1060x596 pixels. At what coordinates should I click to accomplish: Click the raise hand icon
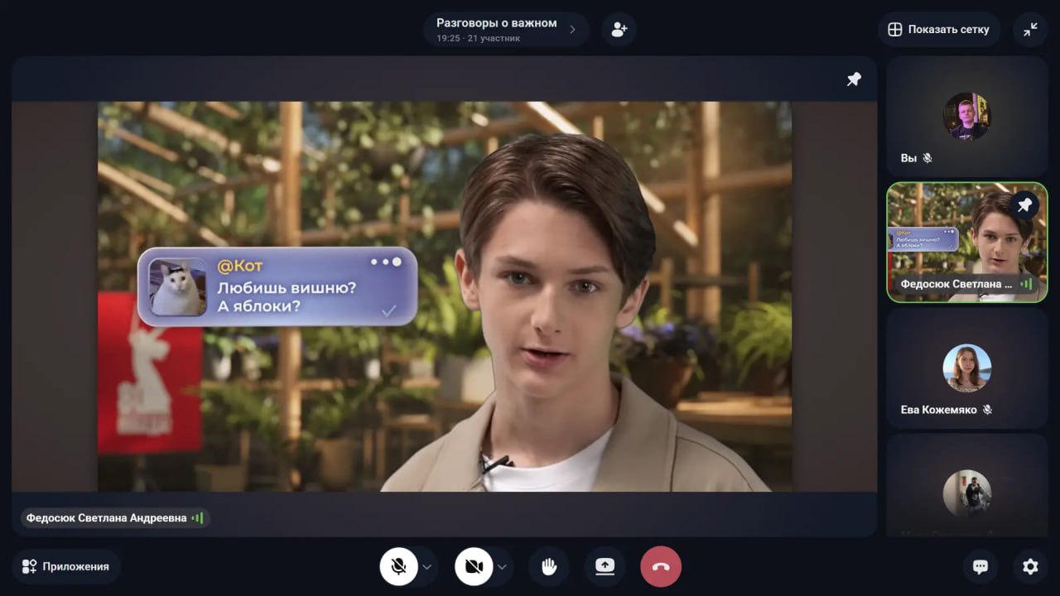[x=549, y=566]
